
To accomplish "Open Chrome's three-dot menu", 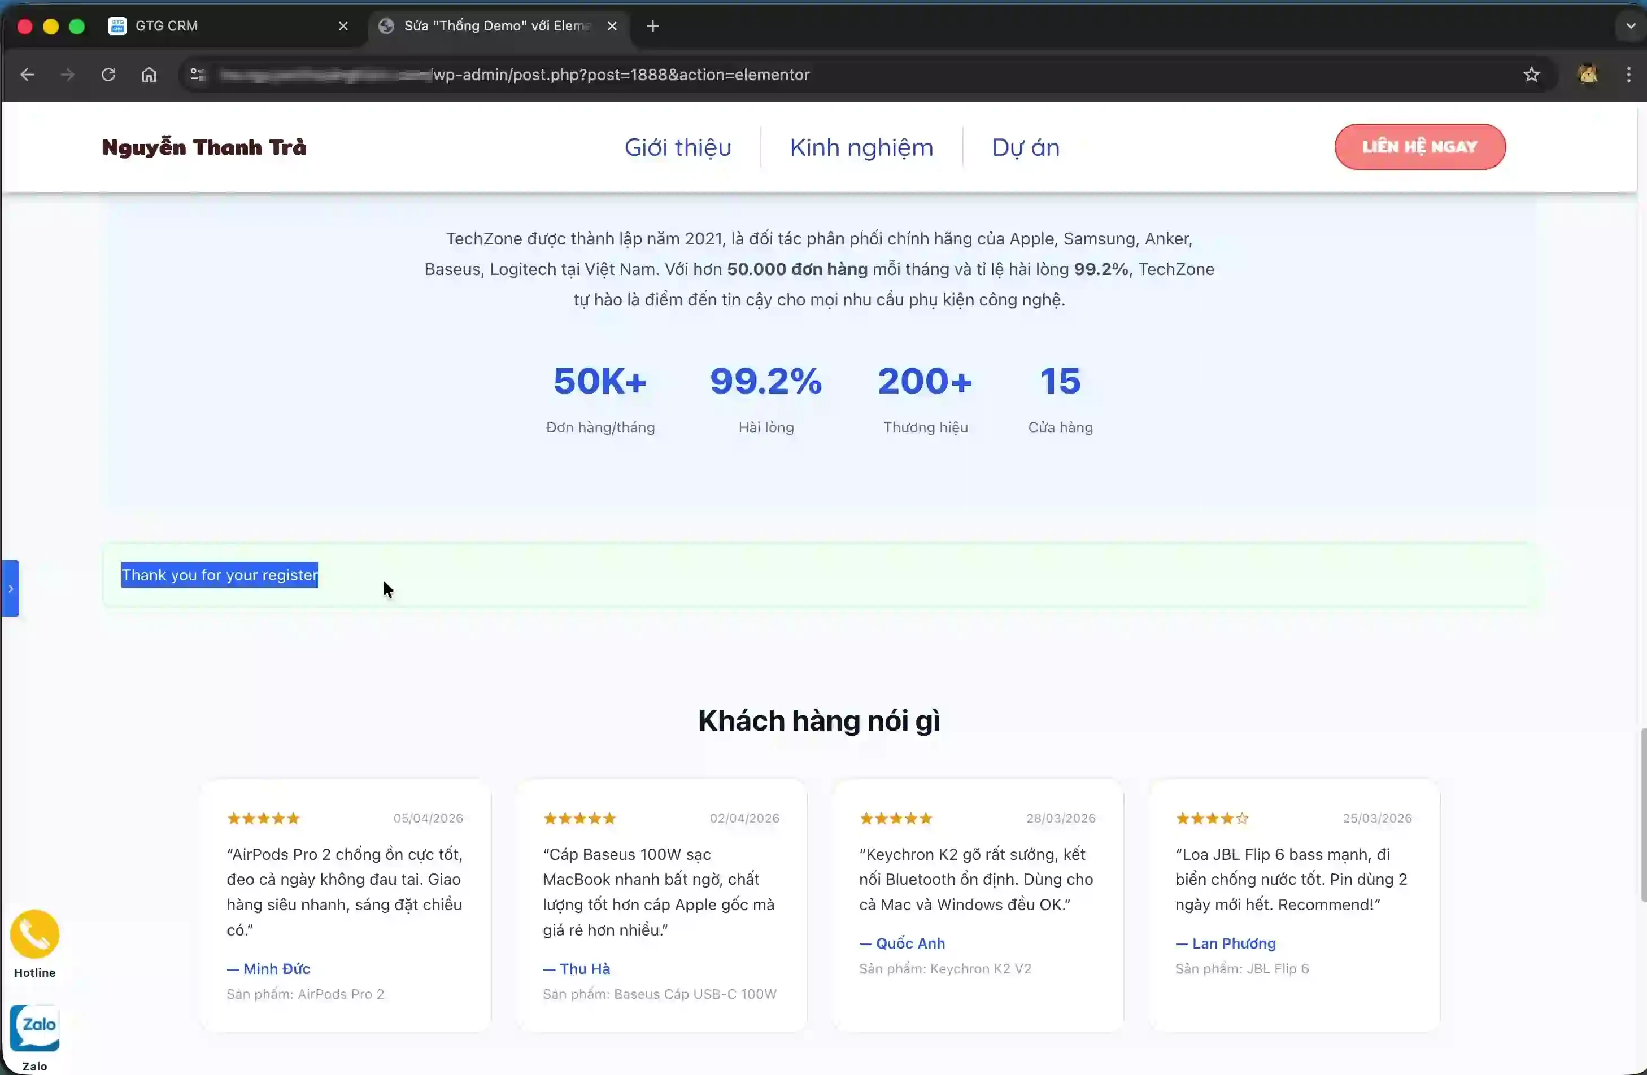I will point(1629,75).
